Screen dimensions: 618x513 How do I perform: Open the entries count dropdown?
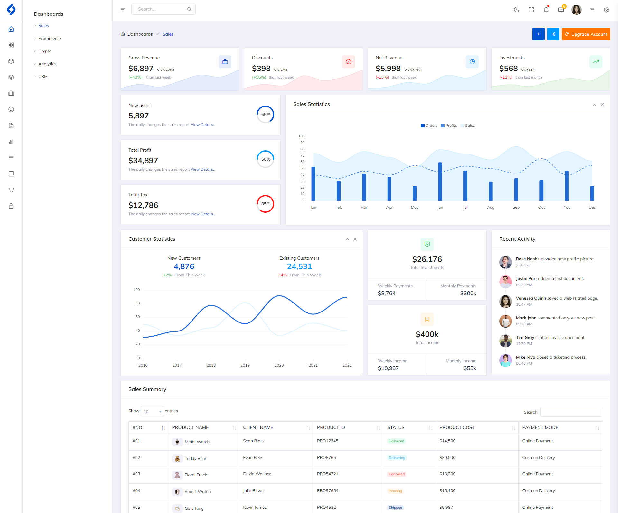coord(152,412)
